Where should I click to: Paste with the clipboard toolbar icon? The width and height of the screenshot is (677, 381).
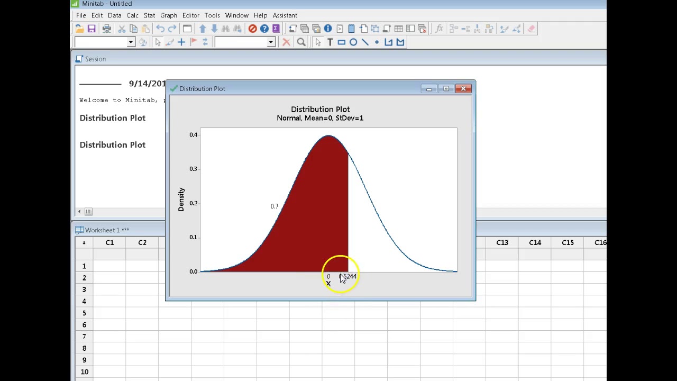tap(145, 29)
